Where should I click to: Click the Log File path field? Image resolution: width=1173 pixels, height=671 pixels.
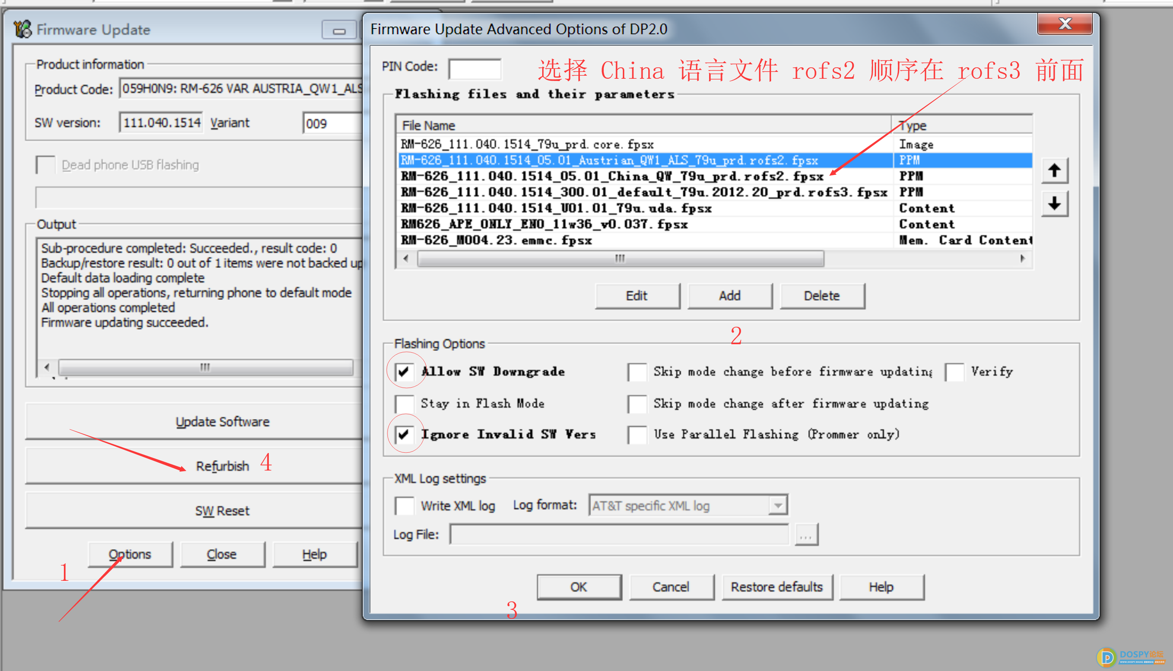click(619, 534)
